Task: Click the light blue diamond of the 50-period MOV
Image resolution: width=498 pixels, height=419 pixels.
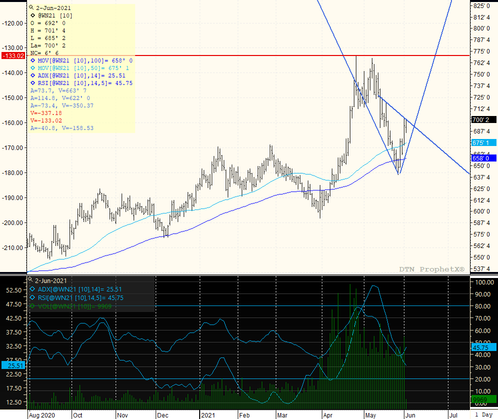Action: (33, 68)
